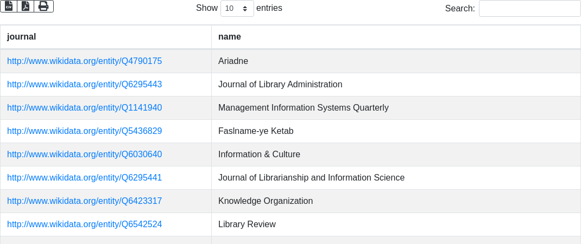This screenshot has width=581, height=244.
Task: Visit the Wikidata entity link Q6542524
Action: (x=84, y=224)
